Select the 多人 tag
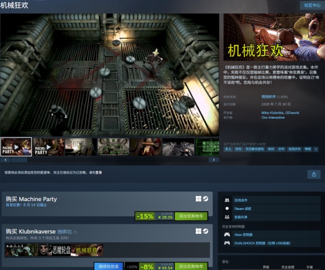 pos(228,149)
